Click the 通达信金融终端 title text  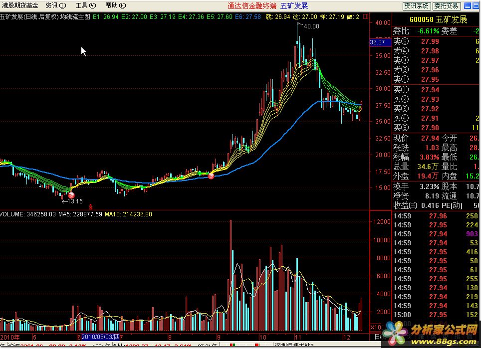(x=252, y=6)
